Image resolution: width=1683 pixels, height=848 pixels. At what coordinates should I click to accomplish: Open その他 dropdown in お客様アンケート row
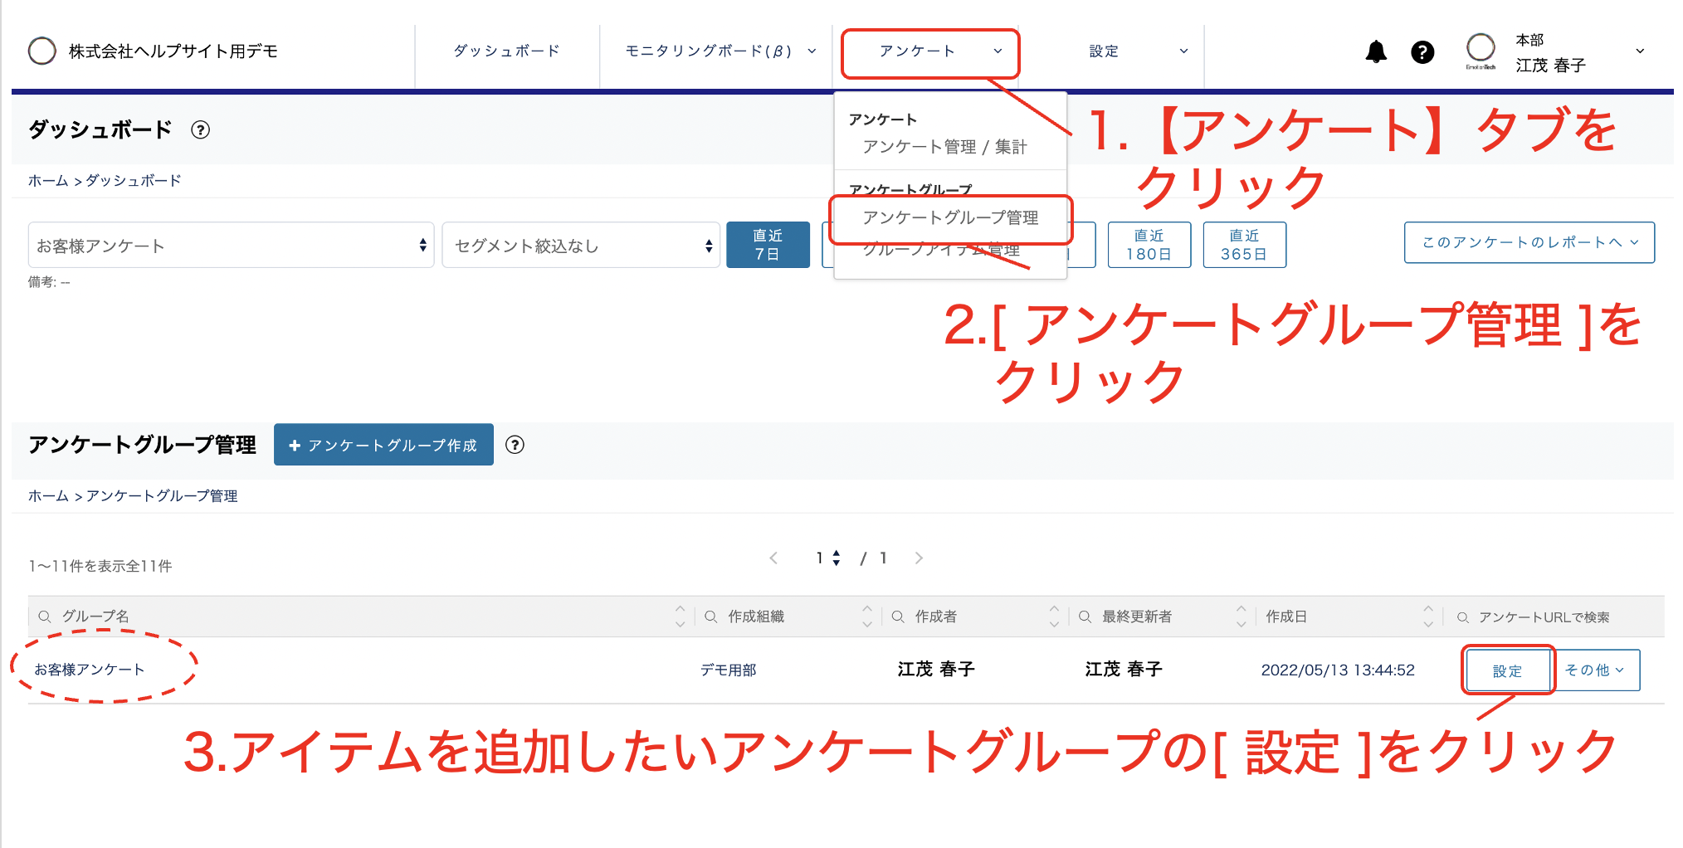point(1595,670)
